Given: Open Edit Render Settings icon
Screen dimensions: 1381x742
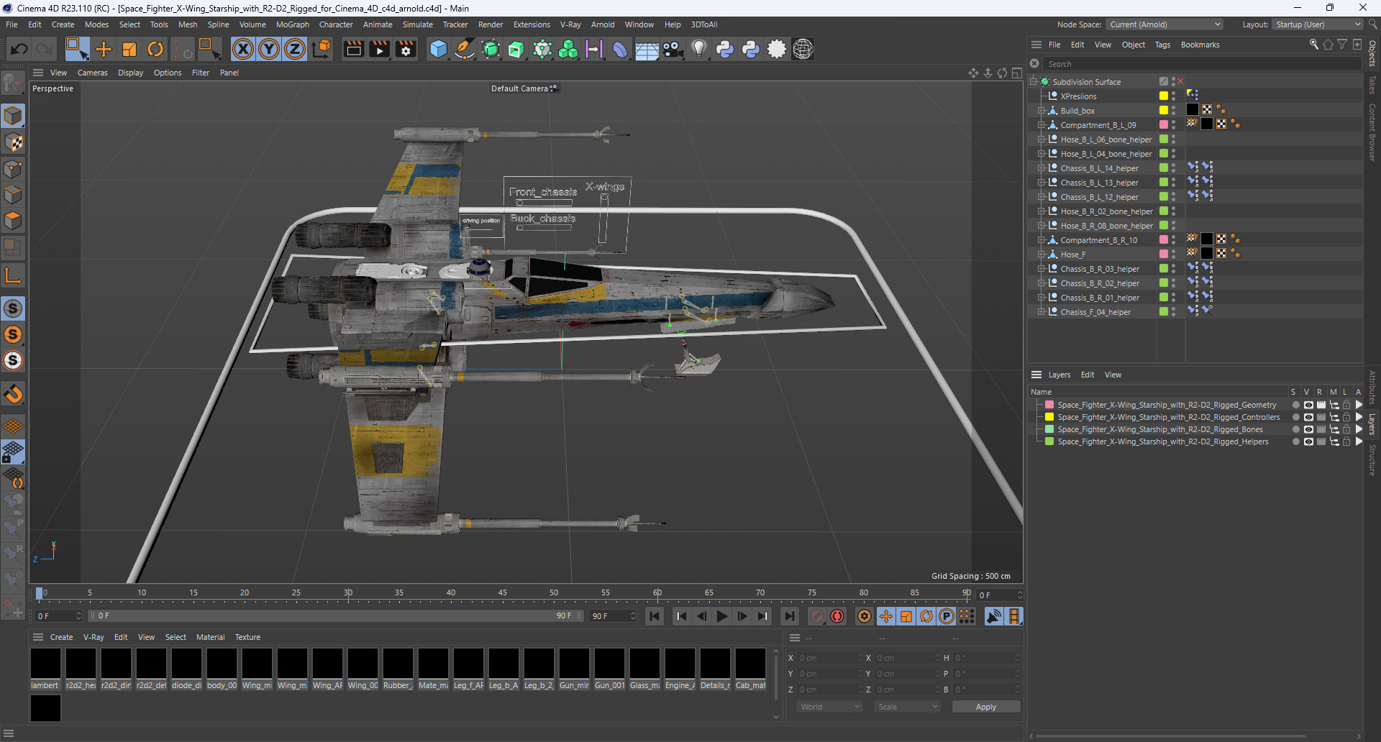Looking at the screenshot, I should (406, 49).
